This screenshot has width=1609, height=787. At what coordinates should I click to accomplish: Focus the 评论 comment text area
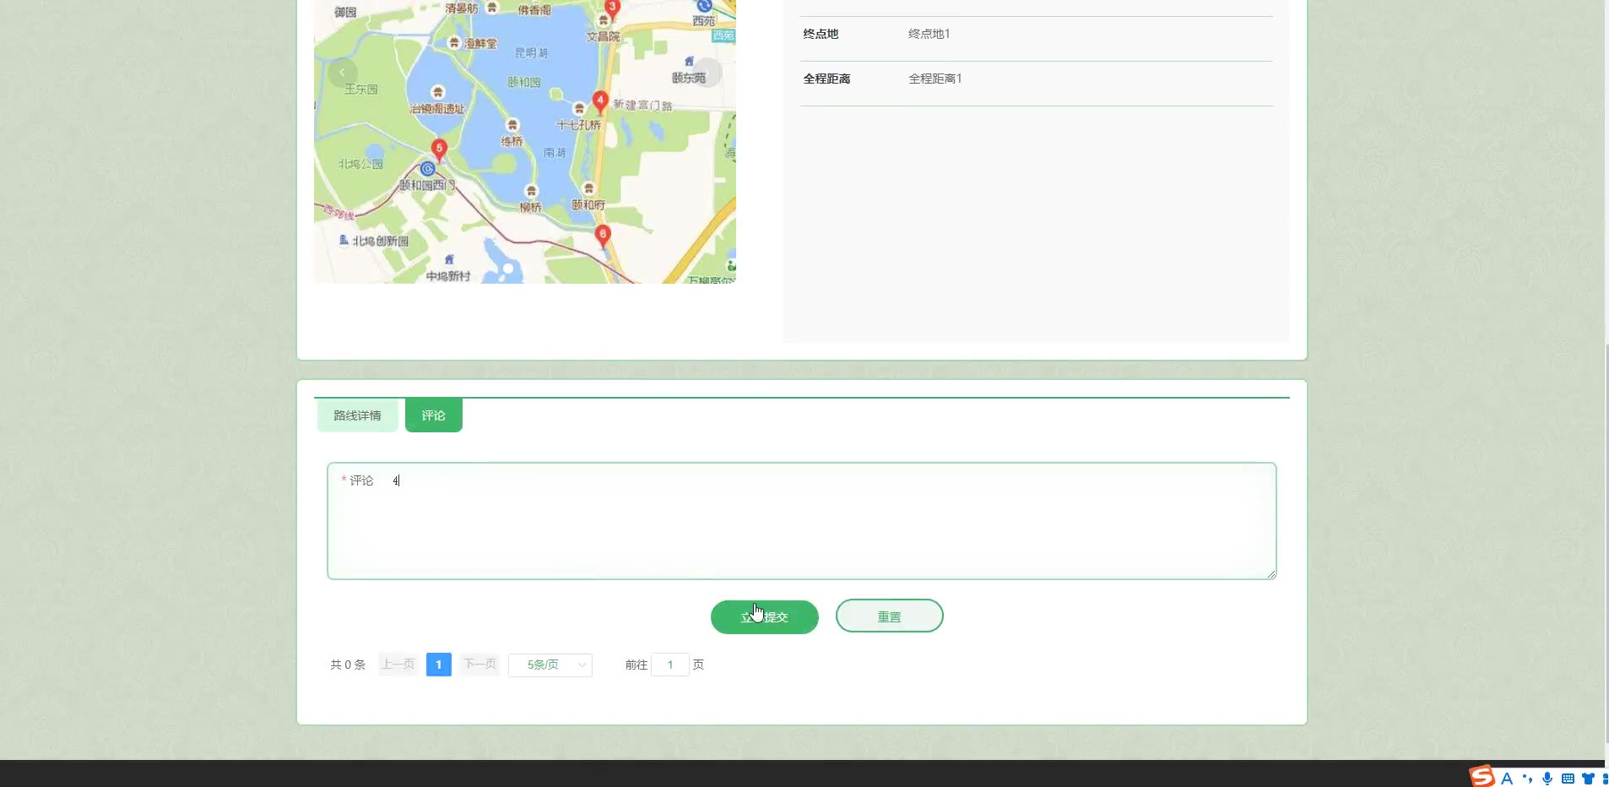[x=802, y=521]
